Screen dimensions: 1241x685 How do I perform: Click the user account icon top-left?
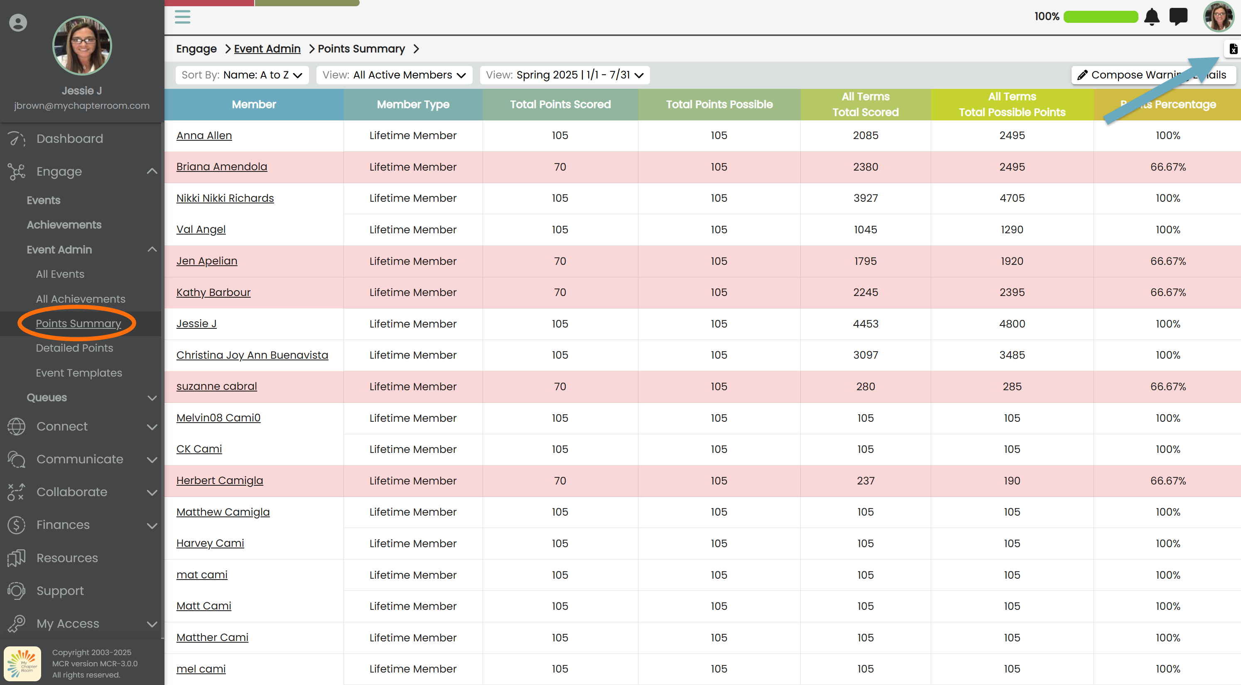pyautogui.click(x=18, y=23)
